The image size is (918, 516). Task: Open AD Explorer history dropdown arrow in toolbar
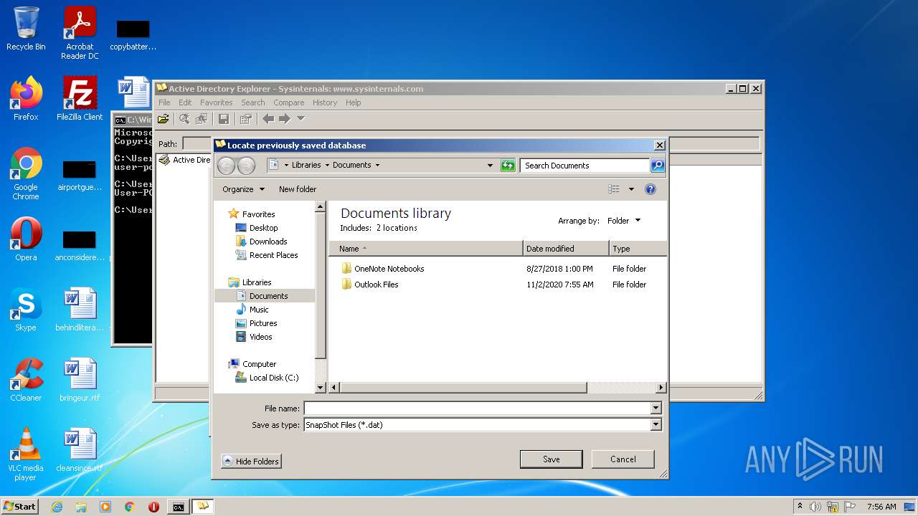tap(301, 118)
